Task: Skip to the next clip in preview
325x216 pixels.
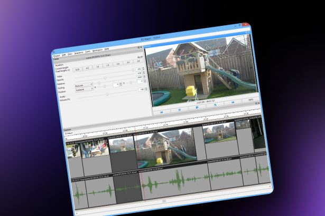Action: pyautogui.click(x=215, y=105)
